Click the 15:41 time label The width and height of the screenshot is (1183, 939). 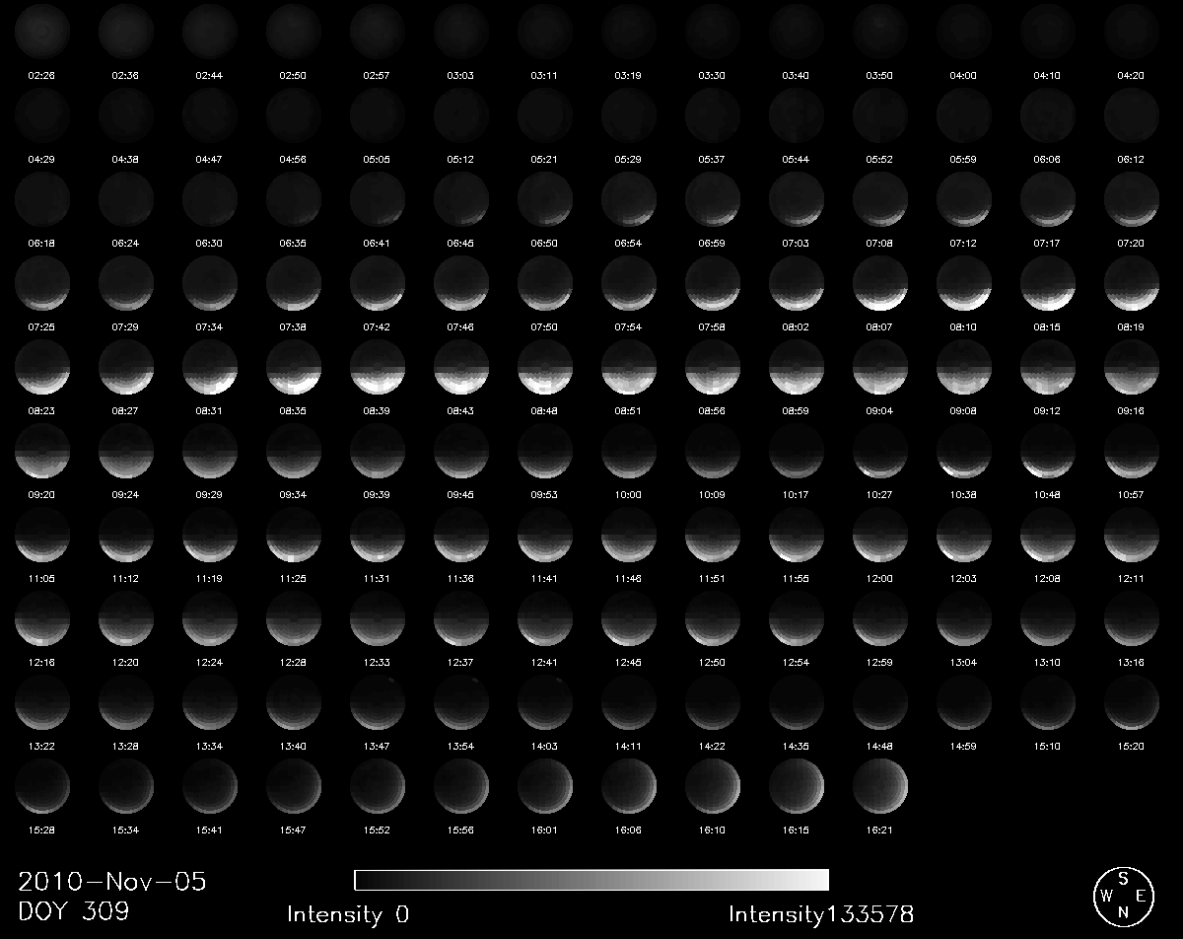[x=210, y=831]
